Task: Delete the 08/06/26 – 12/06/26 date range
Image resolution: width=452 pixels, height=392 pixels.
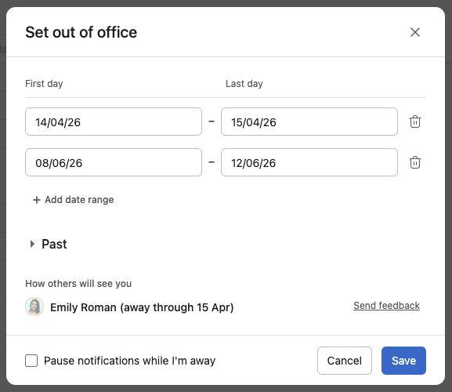Action: (x=415, y=162)
